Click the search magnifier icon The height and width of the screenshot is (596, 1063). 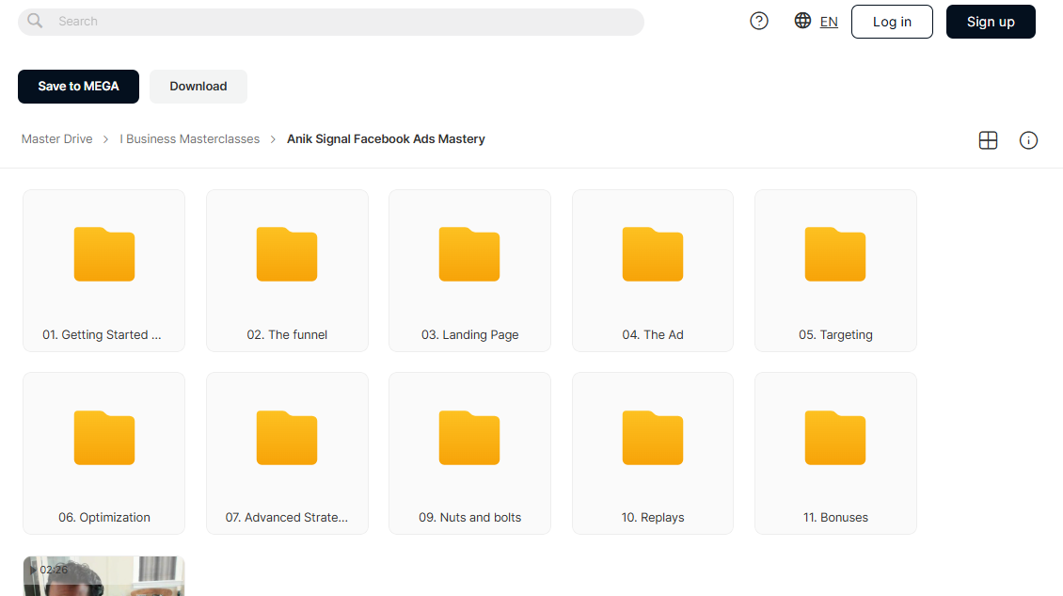35,21
